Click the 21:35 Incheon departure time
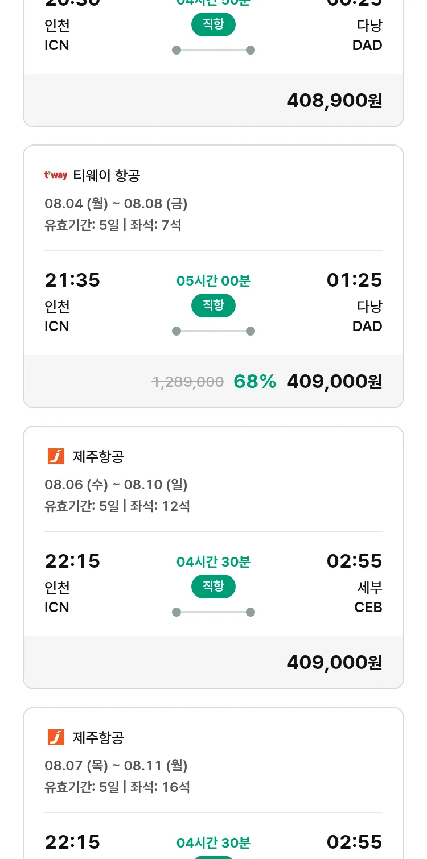 72,280
